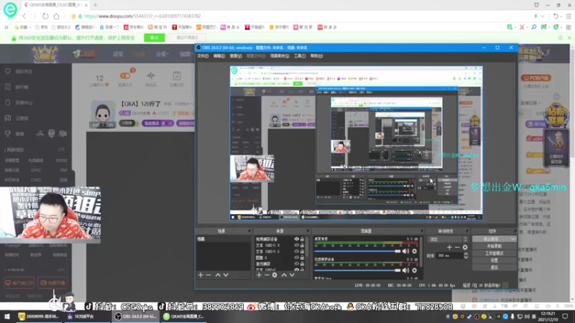Open a new browser tab with plus
The image size is (575, 323).
[96, 5]
